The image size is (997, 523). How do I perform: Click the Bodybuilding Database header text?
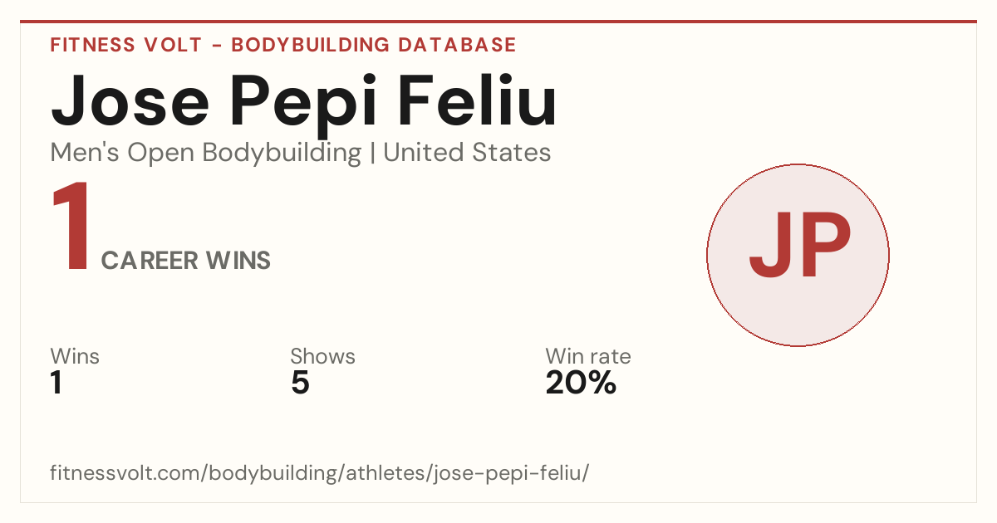click(x=374, y=45)
